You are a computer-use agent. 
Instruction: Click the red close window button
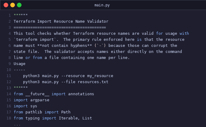point(6,5)
